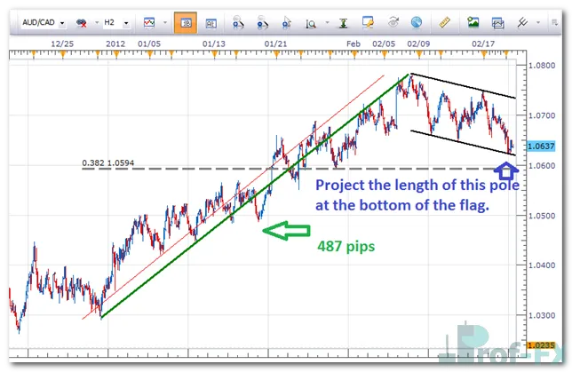The height and width of the screenshot is (372, 572).
Task: Toggle the highlighted orange data window button
Action: [x=186, y=21]
